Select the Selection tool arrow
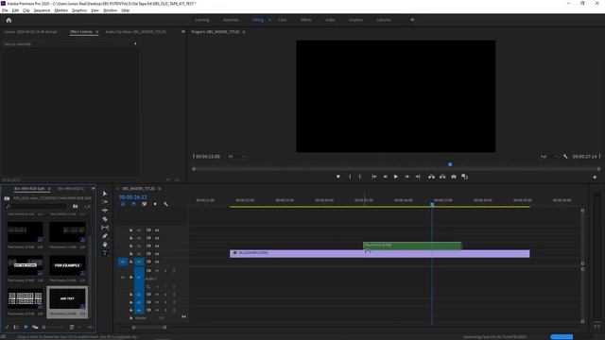Screen dimensions: 605x340 pyautogui.click(x=105, y=194)
